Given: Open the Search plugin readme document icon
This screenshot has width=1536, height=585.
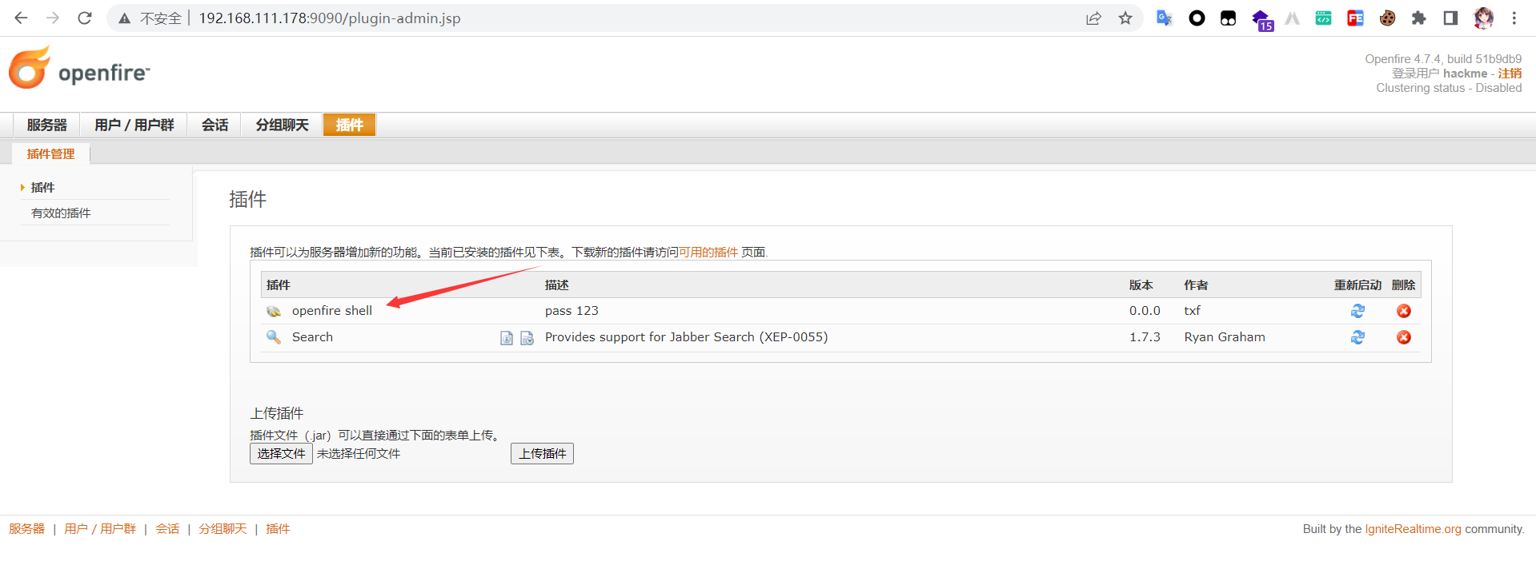Looking at the screenshot, I should 507,338.
